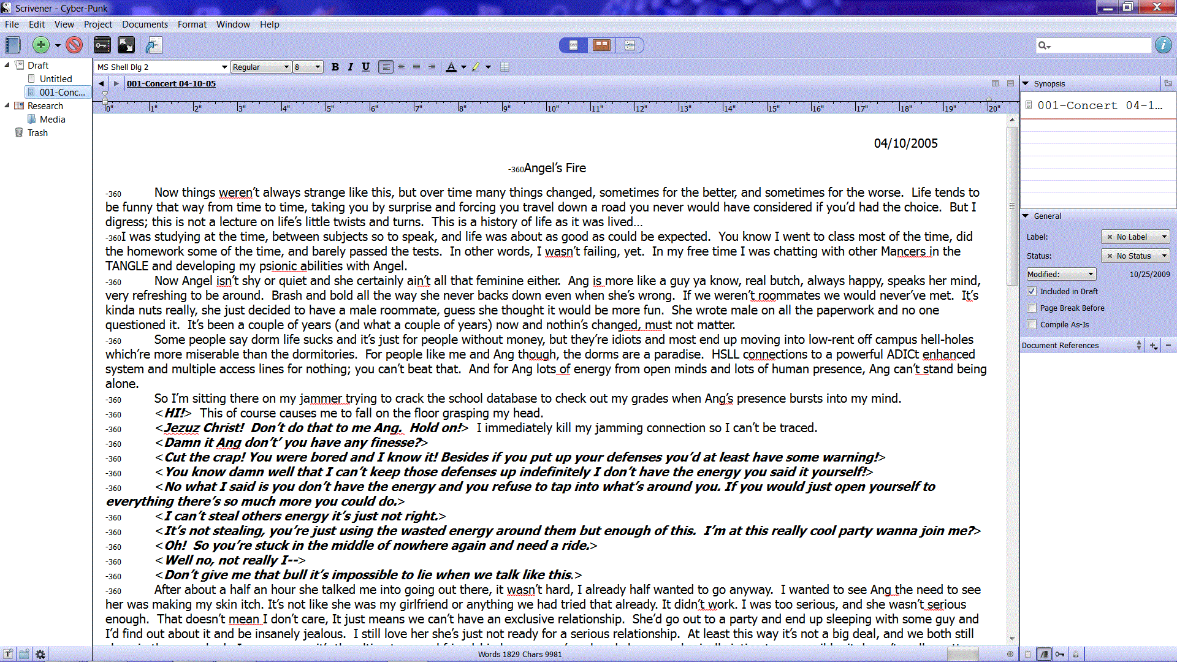This screenshot has width=1177, height=662.
Task: Switch to outliner view mode
Action: point(630,45)
